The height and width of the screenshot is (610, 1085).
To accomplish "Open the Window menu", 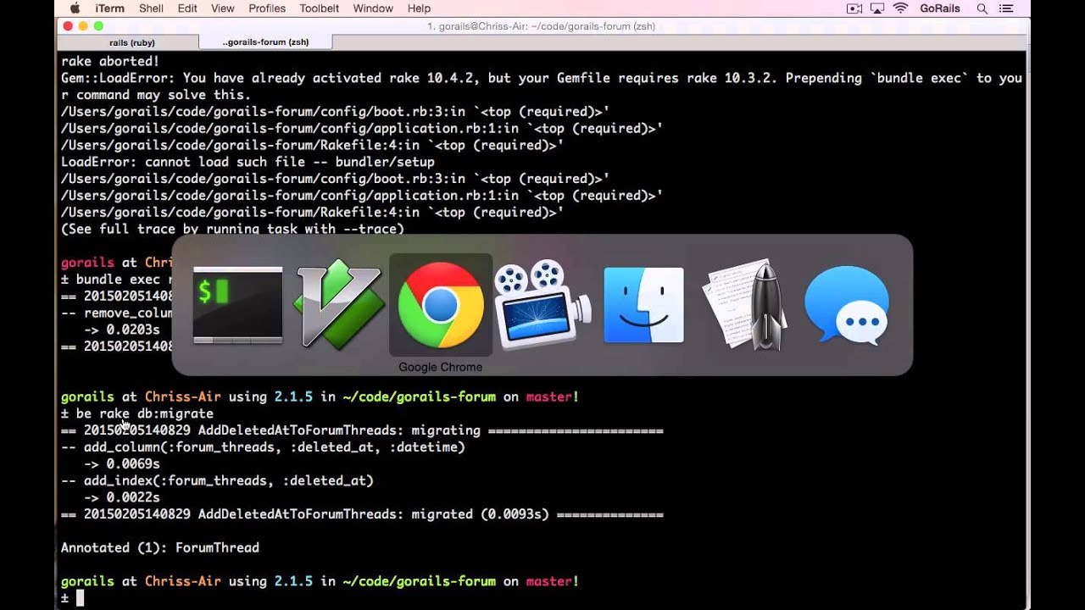I will click(373, 8).
